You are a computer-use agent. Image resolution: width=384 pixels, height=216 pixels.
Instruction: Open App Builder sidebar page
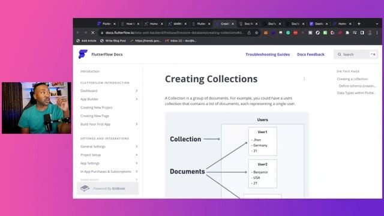pos(89,99)
